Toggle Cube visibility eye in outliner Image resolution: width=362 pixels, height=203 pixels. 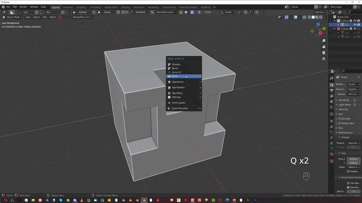tap(355, 25)
